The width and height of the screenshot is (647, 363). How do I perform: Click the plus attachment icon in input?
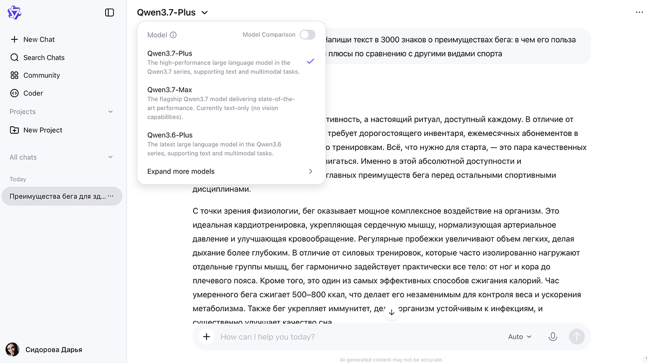click(206, 337)
